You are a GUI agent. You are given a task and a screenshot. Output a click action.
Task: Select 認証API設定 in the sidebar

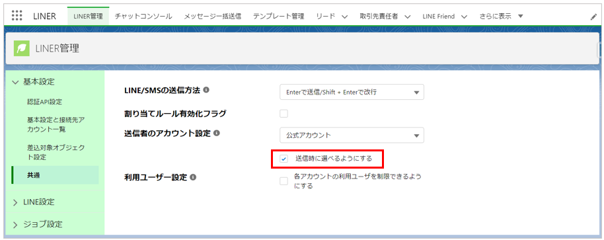click(45, 102)
